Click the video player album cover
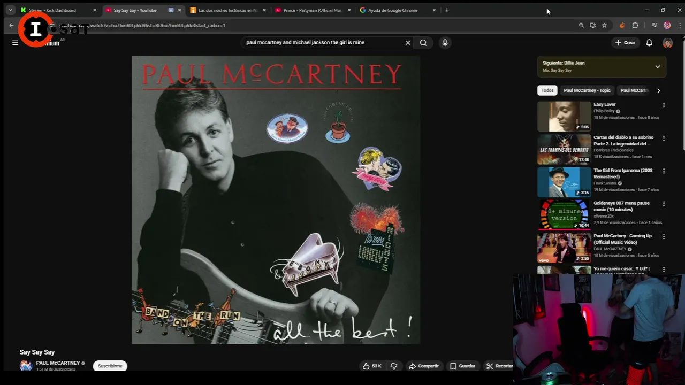The width and height of the screenshot is (685, 385). (276, 199)
